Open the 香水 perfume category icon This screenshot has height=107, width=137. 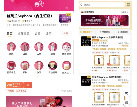[11, 47]
